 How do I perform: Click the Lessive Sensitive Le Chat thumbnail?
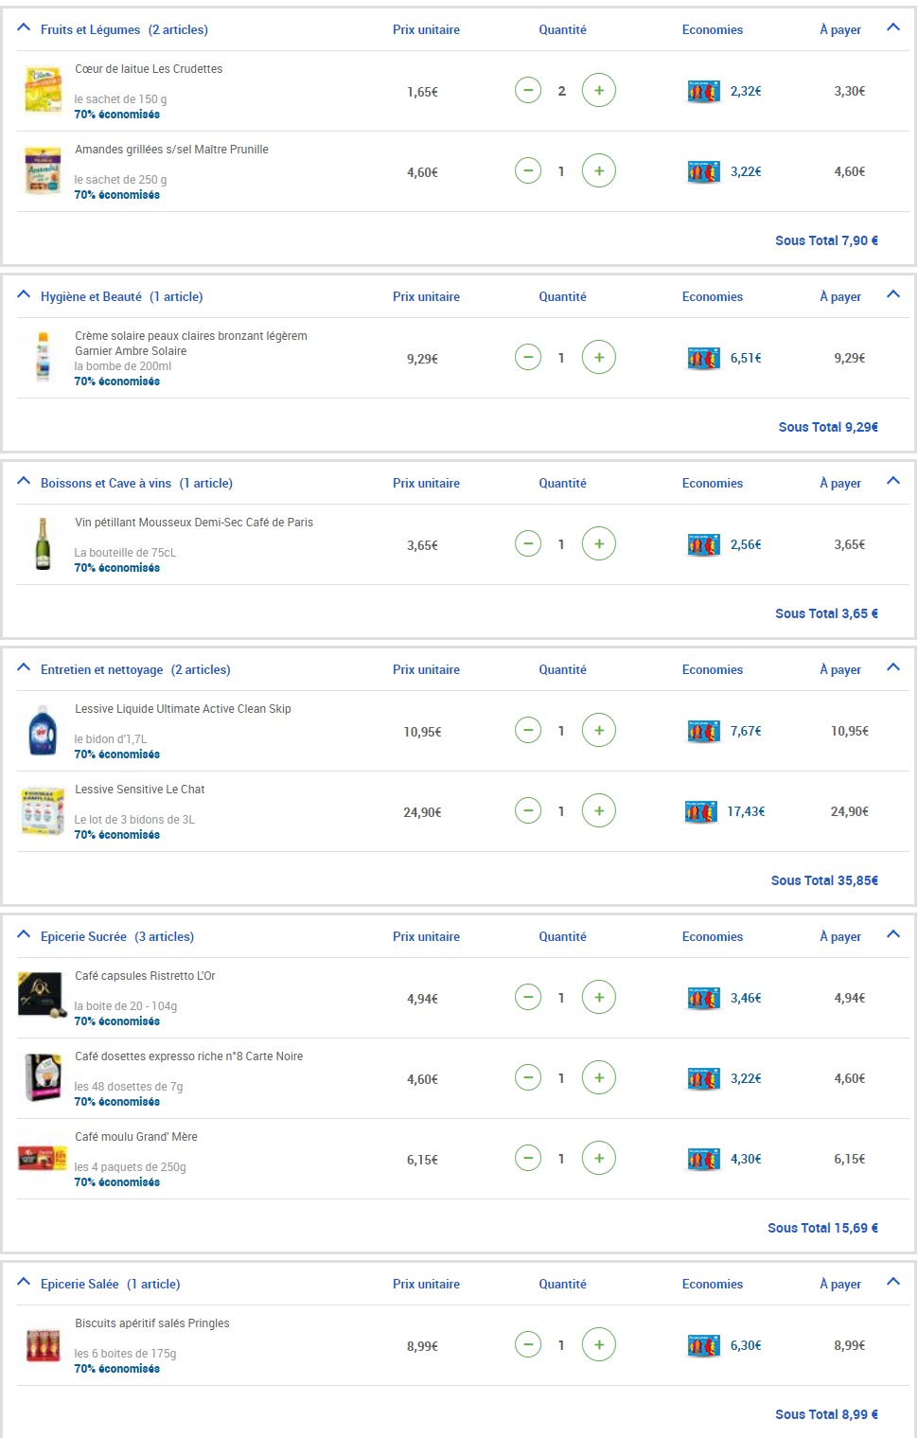(43, 811)
